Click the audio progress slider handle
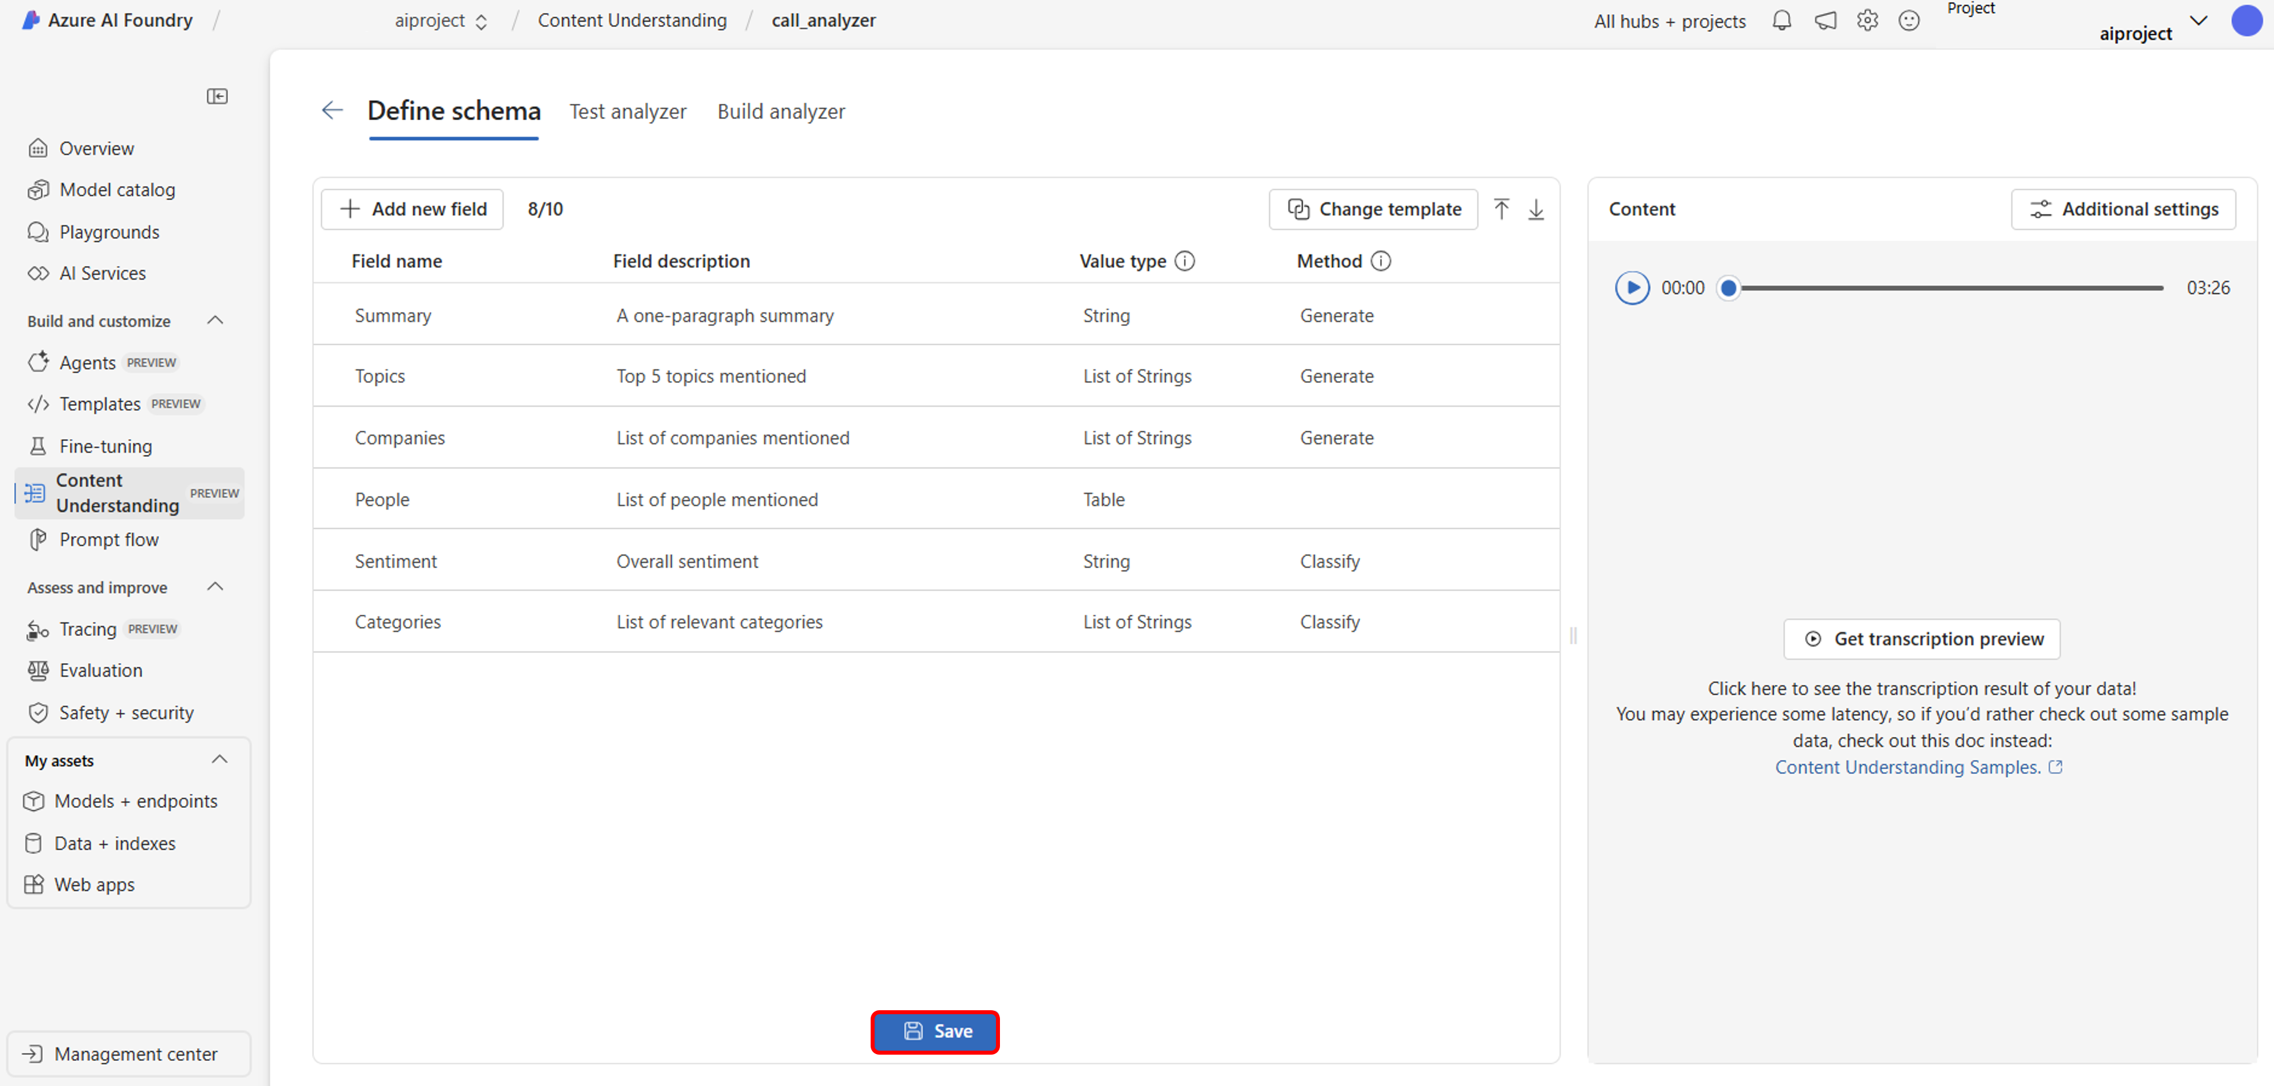 tap(1729, 288)
